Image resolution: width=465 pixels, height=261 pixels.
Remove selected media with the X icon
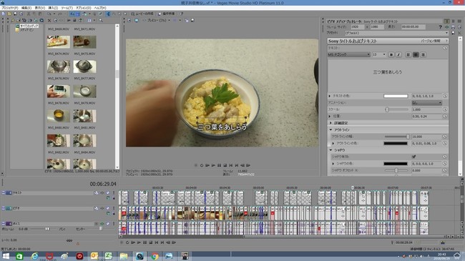[49, 21]
